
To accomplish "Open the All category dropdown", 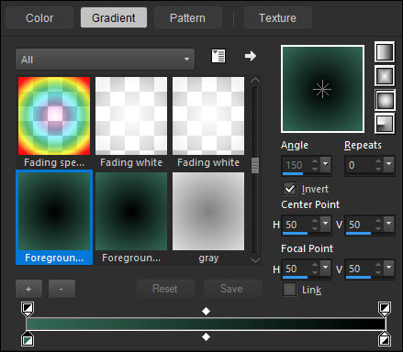I will (105, 60).
